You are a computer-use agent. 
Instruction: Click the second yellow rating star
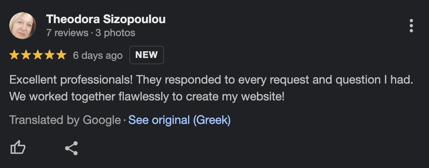26,55
